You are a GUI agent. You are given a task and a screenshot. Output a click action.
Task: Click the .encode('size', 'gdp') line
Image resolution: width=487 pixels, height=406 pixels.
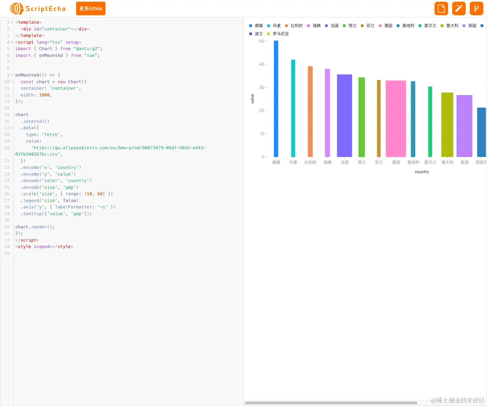point(49,187)
